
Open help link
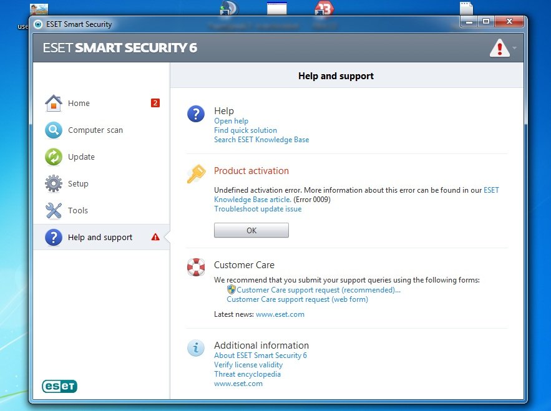pos(232,121)
